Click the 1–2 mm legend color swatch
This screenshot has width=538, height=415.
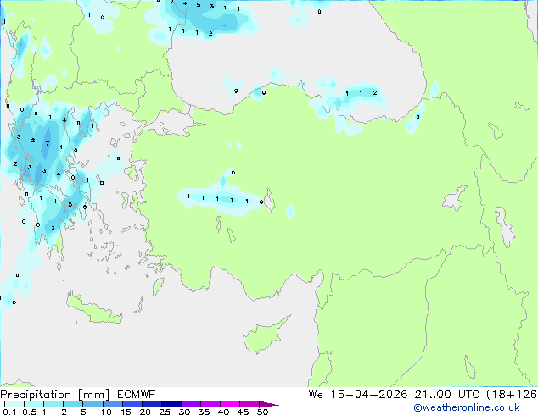click(x=53, y=404)
